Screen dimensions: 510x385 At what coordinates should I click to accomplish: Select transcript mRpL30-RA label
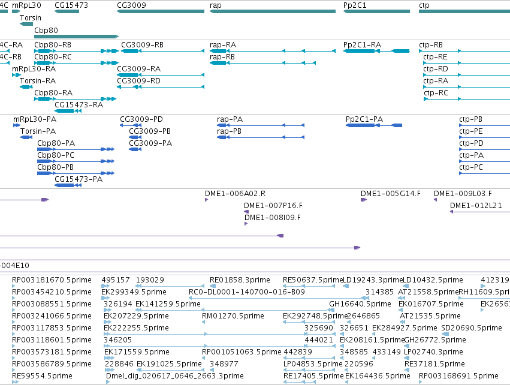(x=34, y=69)
